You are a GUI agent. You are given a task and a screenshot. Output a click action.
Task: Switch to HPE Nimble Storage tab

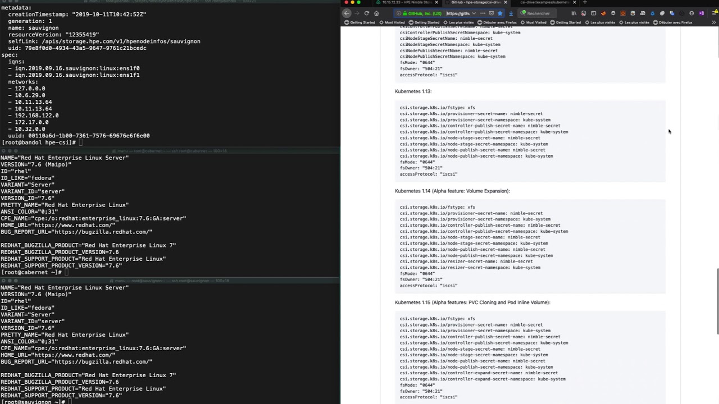click(x=407, y=2)
